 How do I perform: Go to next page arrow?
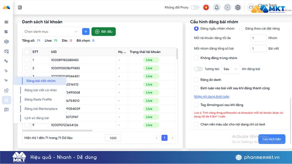[172, 138]
